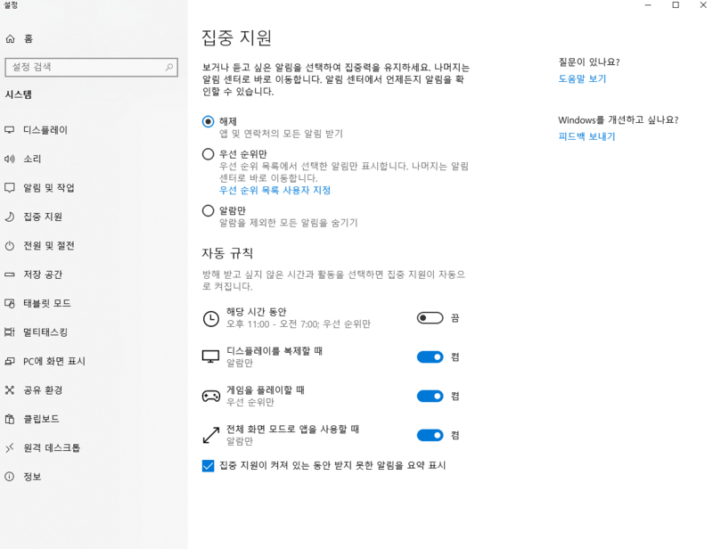Click the PC에 화면 표시 projection icon
Screen dimensions: 713x549
(x=10, y=361)
